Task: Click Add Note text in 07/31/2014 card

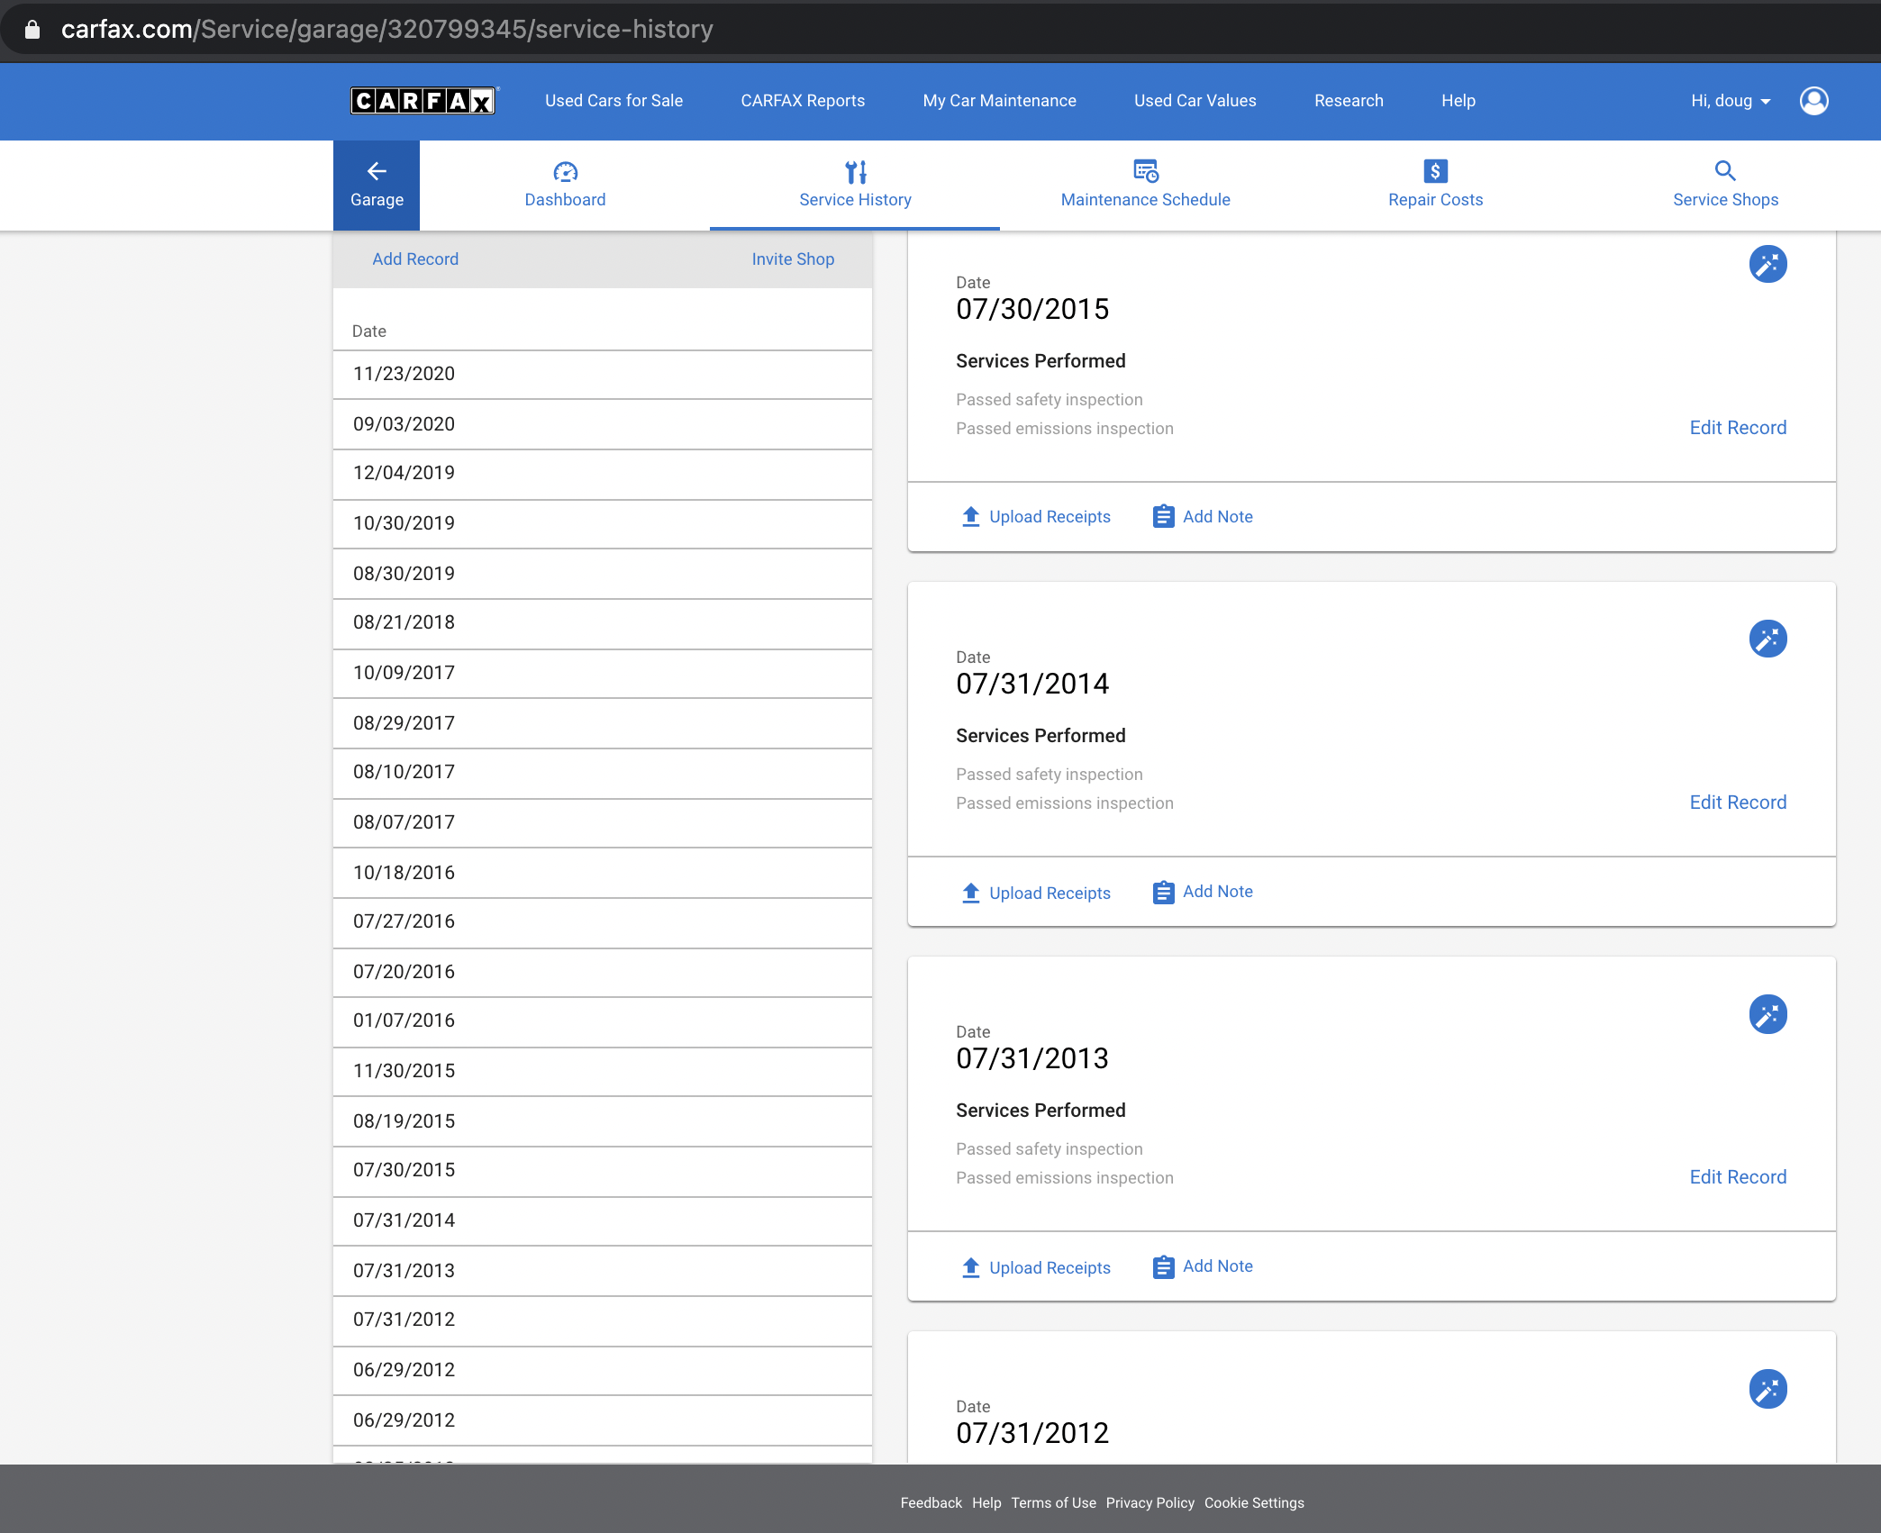Action: [x=1217, y=892]
